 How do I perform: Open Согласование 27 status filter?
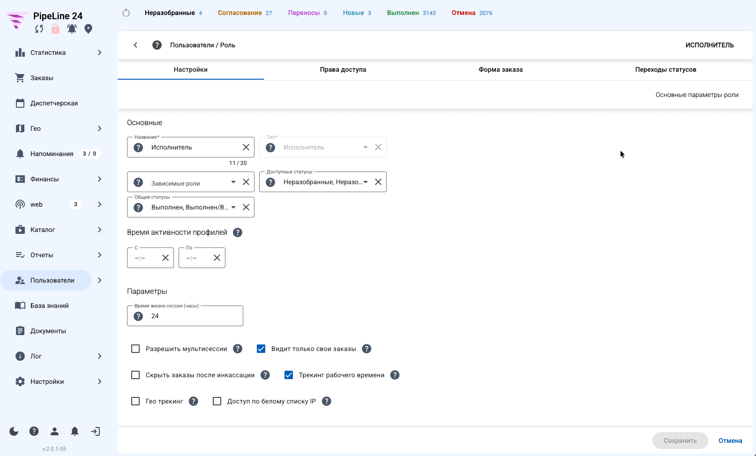tap(245, 13)
